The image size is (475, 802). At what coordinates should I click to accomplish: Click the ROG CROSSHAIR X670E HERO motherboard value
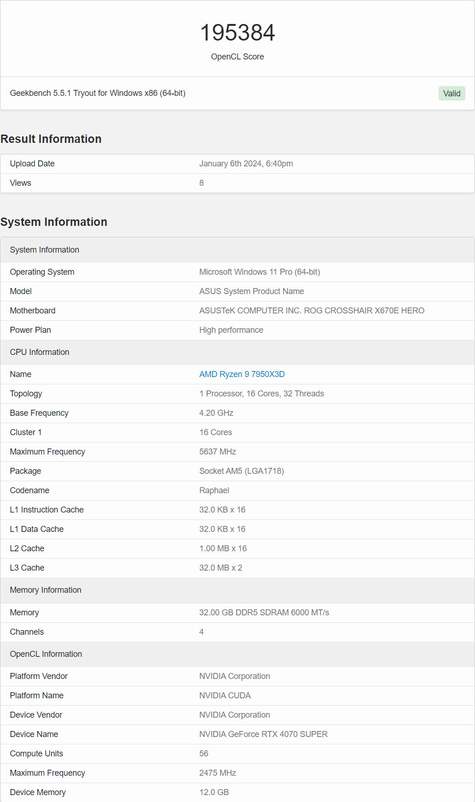[312, 311]
